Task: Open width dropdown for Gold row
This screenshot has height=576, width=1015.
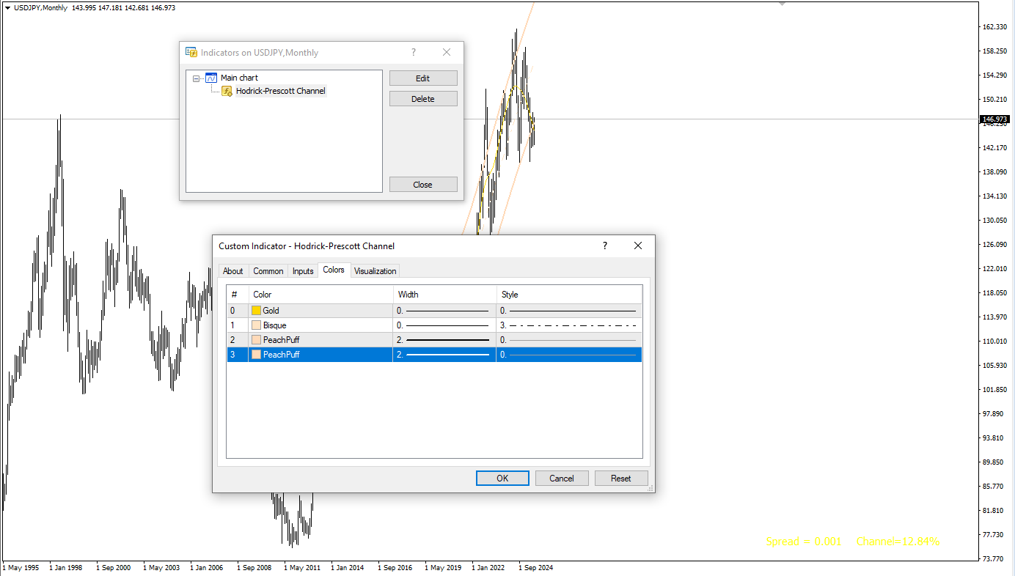Action: (444, 311)
